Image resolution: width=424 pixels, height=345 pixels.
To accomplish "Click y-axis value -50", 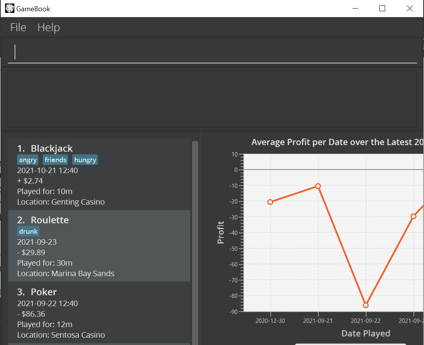I will (x=233, y=249).
